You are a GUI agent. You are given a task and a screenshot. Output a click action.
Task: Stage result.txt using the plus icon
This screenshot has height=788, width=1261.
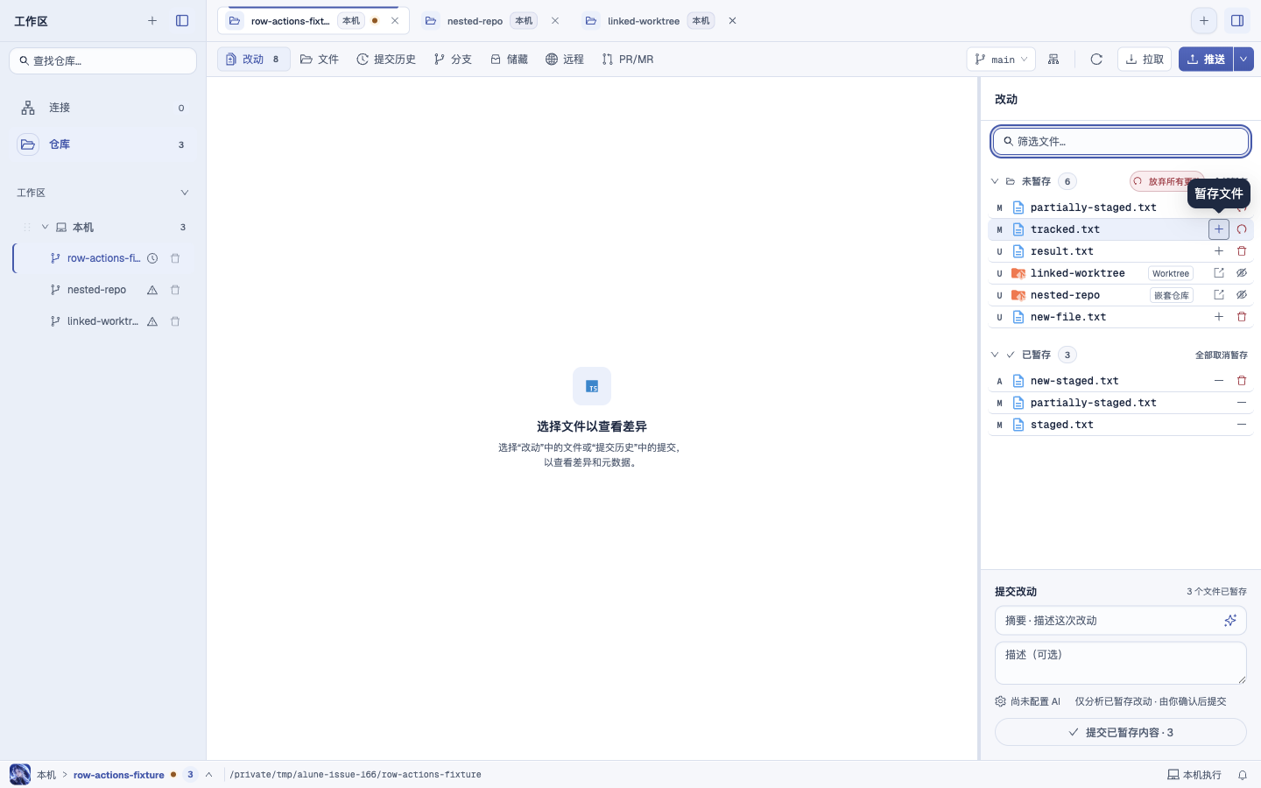coord(1219,251)
